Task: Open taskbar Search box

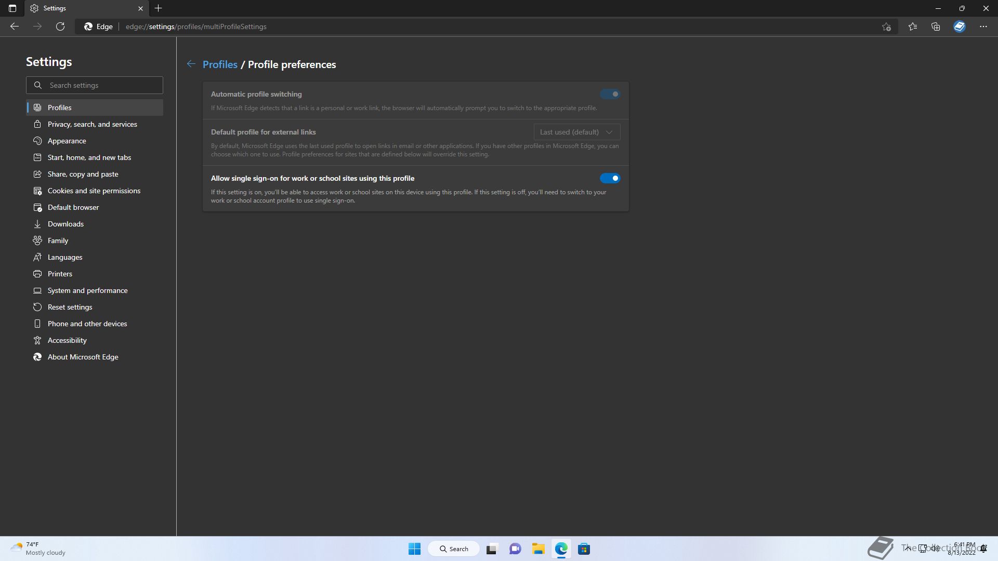Action: (x=454, y=549)
